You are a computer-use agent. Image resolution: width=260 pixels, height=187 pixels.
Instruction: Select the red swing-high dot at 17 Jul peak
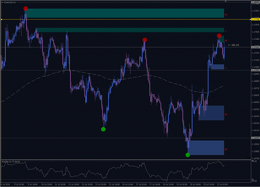tap(145, 40)
